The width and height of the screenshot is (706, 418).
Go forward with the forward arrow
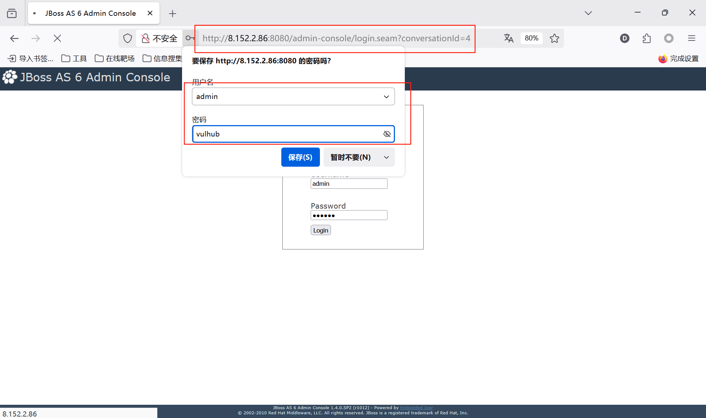(x=36, y=38)
